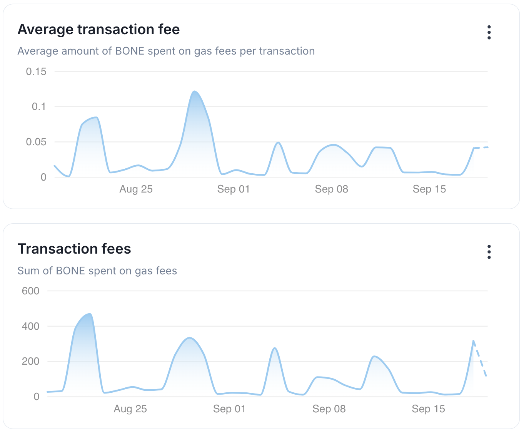524x435 pixels.
Task: Select "Sum of BONE spent on gas fees" subtitle
Action: click(97, 271)
